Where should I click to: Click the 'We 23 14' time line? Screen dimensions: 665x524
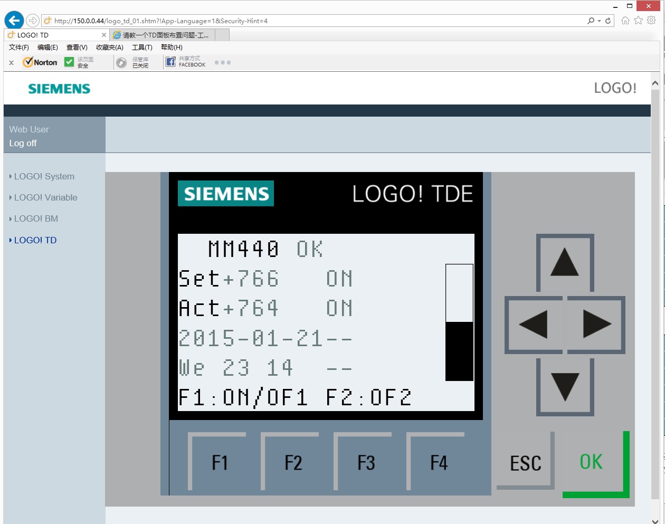(236, 368)
